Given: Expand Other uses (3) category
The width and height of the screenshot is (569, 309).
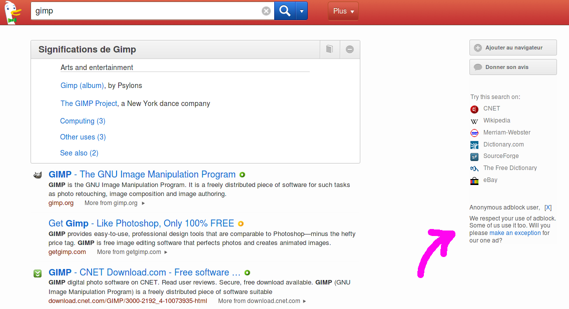Looking at the screenshot, I should coord(83,137).
